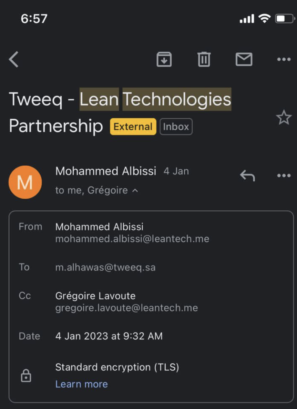Archive this email conversation

click(164, 59)
